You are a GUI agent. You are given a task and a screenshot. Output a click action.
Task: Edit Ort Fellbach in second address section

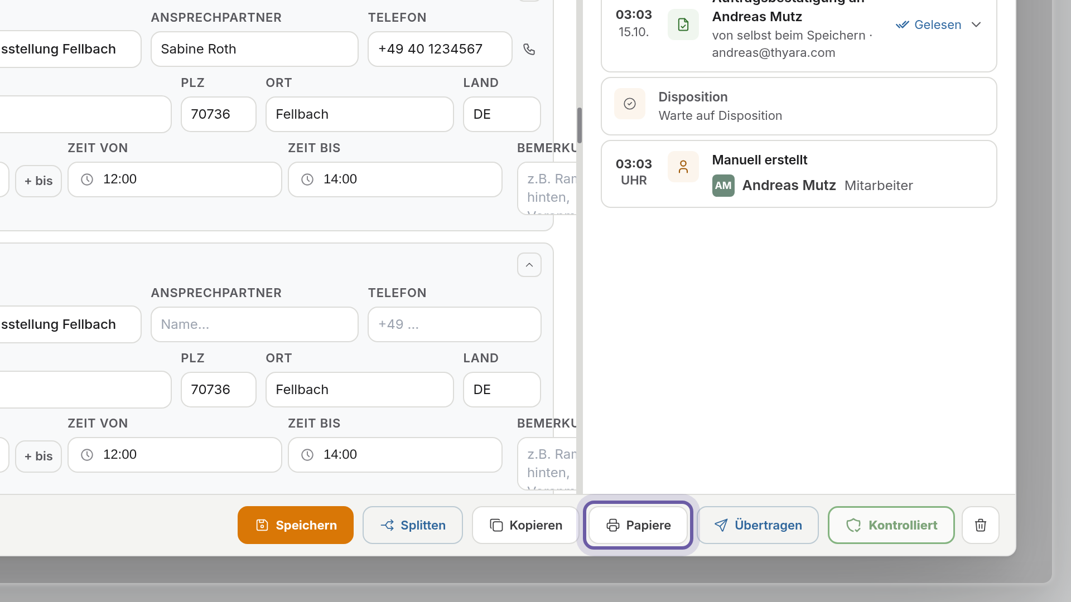click(359, 390)
